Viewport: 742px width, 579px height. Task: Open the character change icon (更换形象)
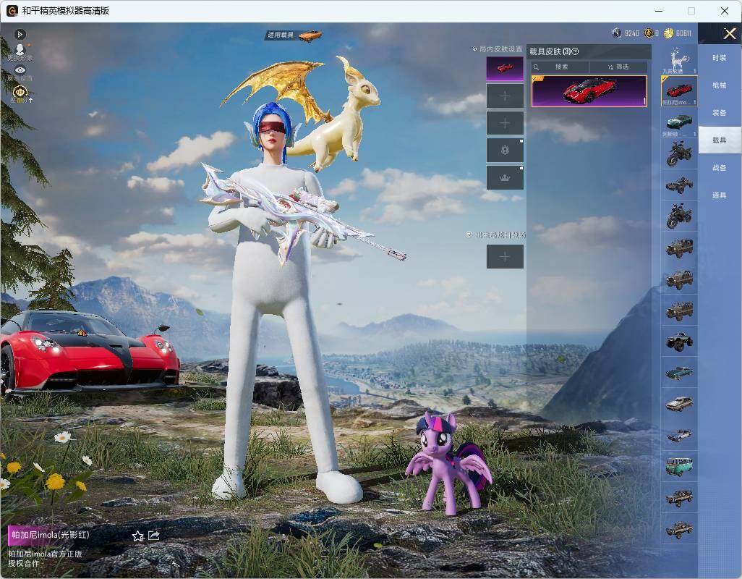pyautogui.click(x=20, y=51)
